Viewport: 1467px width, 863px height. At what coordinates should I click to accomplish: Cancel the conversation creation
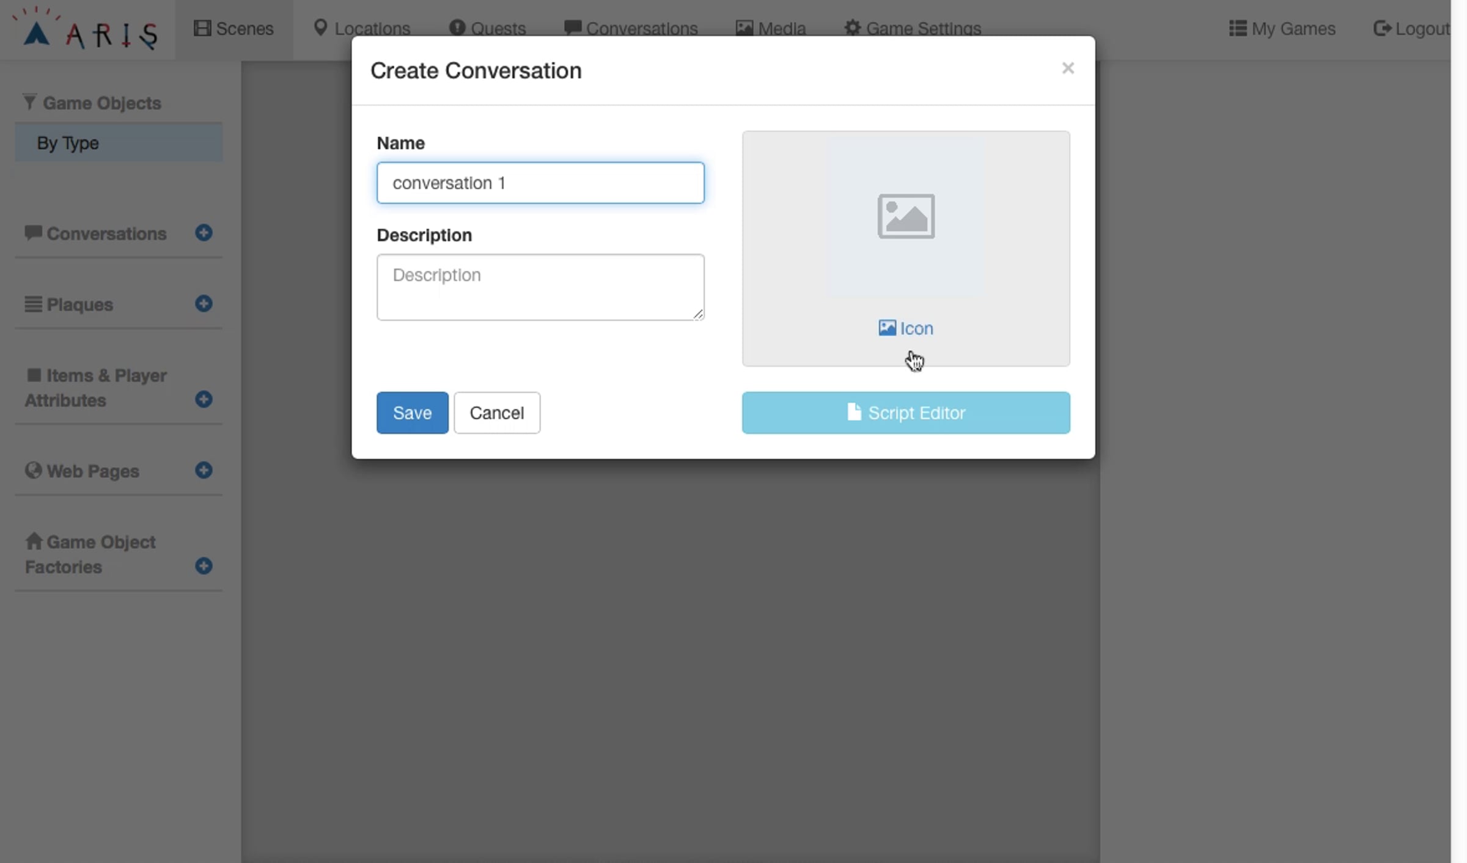[496, 413]
